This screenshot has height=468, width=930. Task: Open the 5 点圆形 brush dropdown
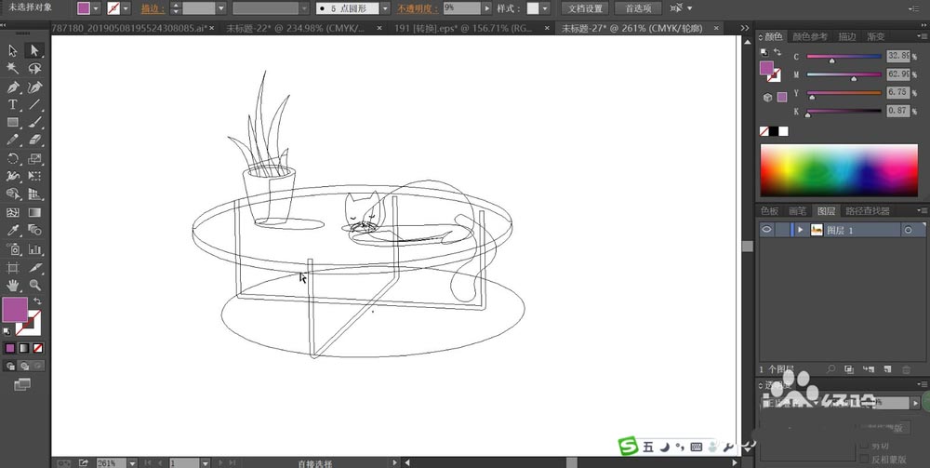(x=385, y=9)
